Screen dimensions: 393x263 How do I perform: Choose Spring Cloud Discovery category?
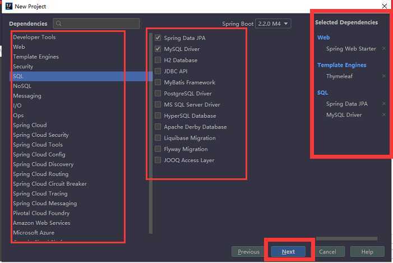(x=43, y=164)
